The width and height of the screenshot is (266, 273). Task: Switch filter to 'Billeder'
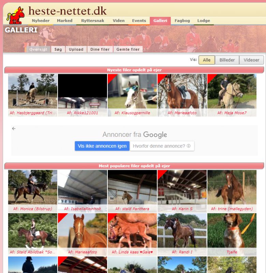[x=227, y=60]
